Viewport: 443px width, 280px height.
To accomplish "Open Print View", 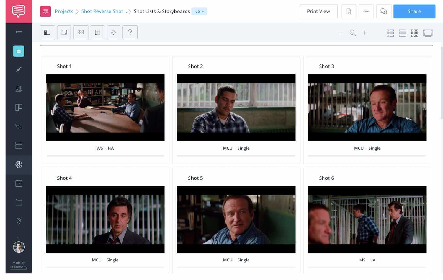I will [318, 11].
